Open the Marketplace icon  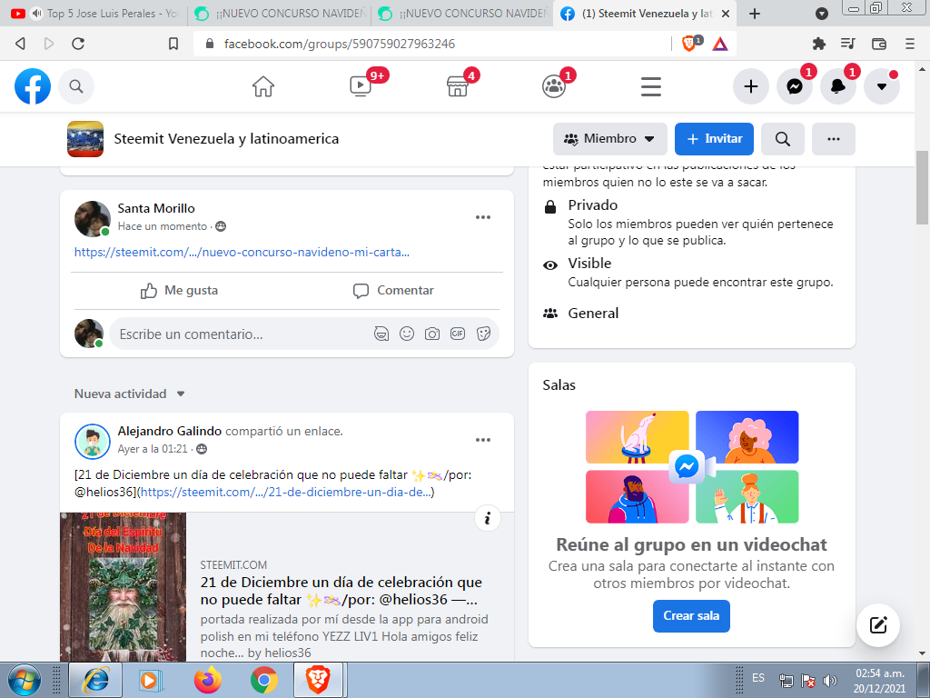tap(458, 86)
